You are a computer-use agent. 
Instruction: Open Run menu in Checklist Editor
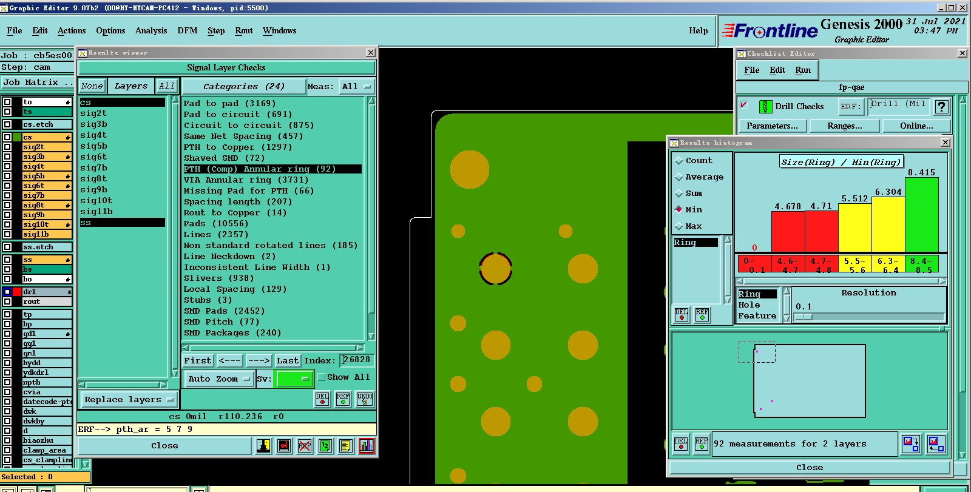[x=803, y=70]
